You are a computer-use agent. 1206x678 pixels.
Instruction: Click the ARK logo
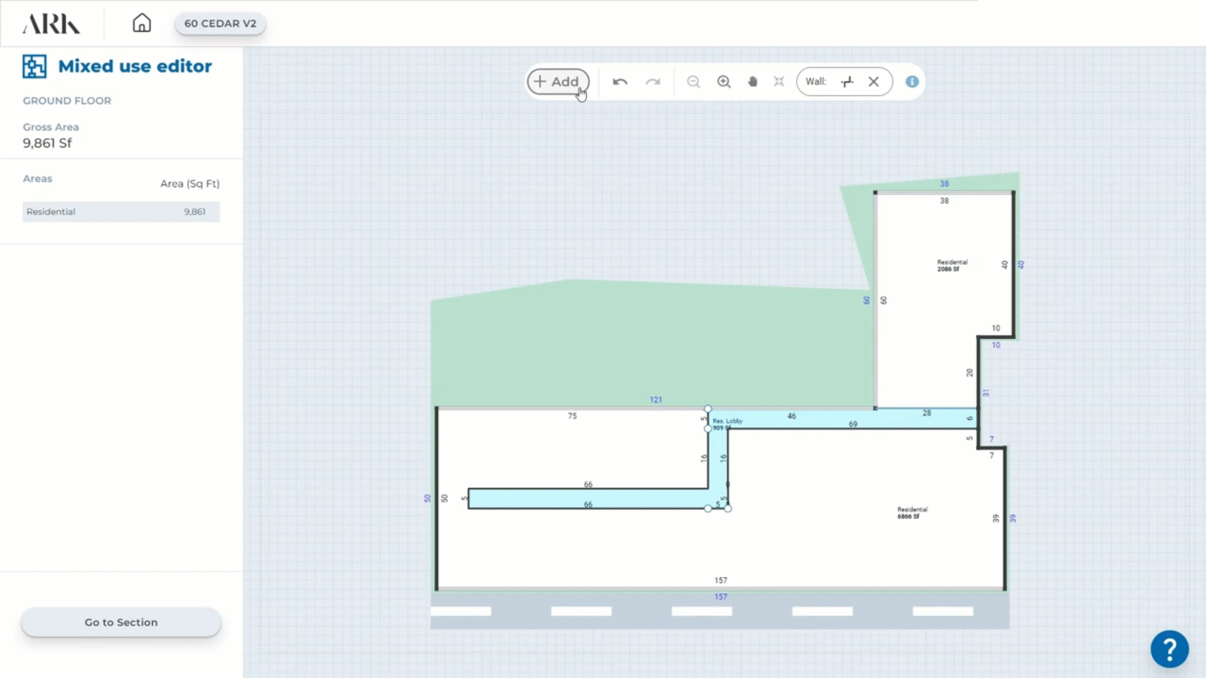pos(51,24)
